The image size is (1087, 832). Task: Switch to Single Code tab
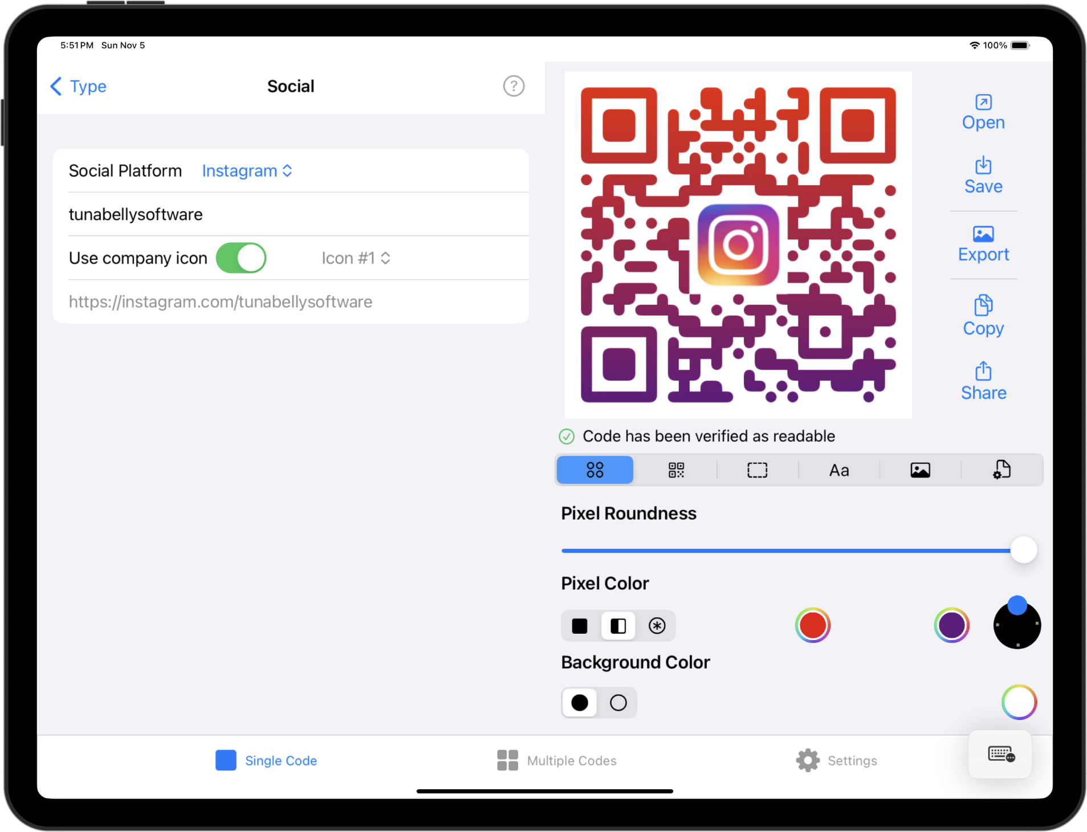point(266,760)
